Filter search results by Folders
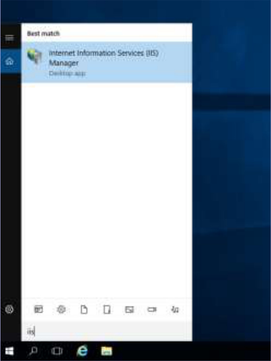The height and width of the screenshot is (361, 271). click(107, 310)
